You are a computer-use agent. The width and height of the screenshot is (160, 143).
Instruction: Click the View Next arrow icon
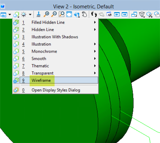click(x=124, y=14)
